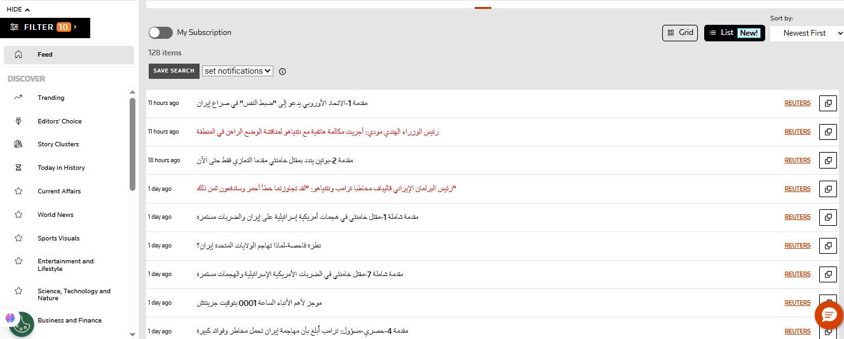This screenshot has height=339, width=844.
Task: Copy icon on the Modi headline row
Action: point(828,132)
